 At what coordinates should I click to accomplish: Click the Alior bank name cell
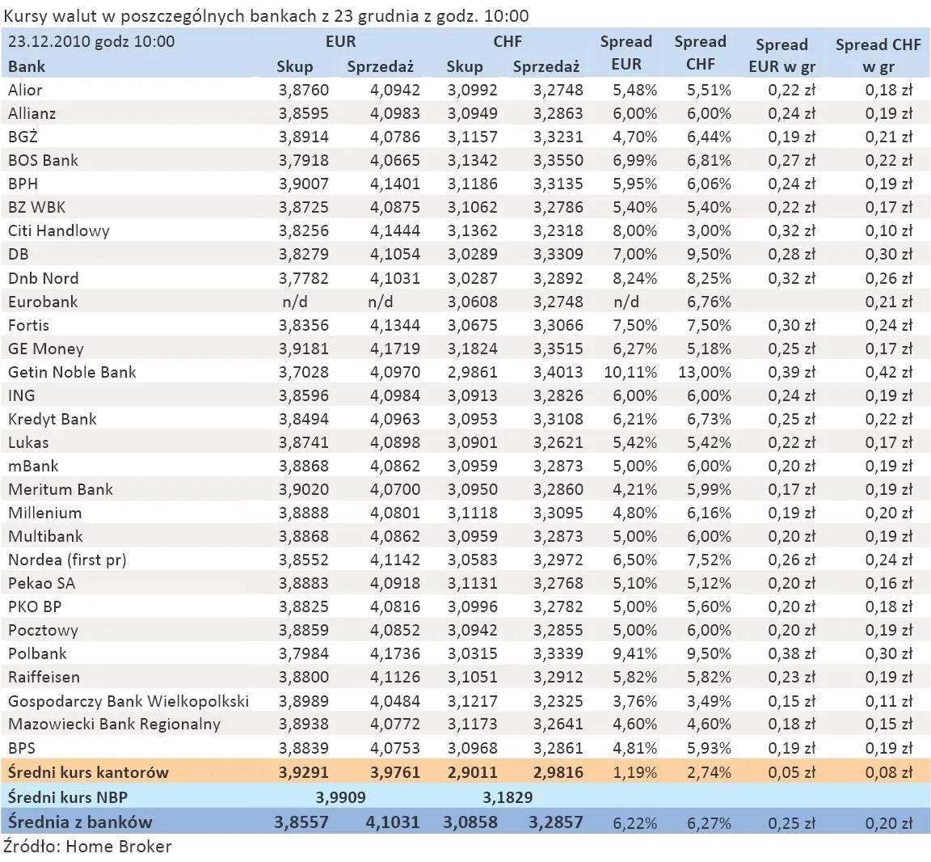25,90
